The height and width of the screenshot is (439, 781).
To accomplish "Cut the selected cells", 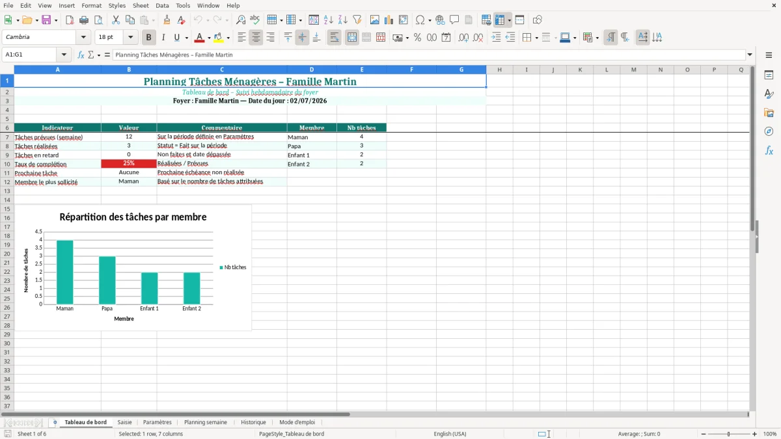I will pyautogui.click(x=116, y=20).
